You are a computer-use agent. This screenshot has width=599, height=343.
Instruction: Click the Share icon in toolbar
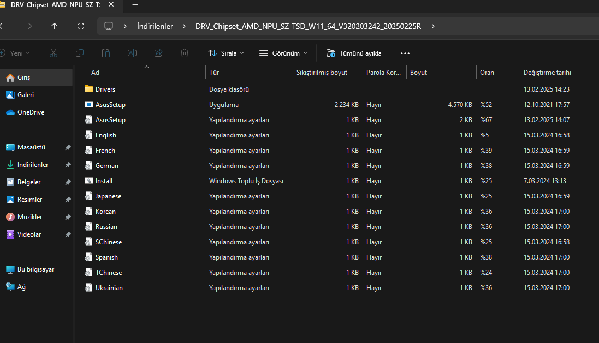[x=158, y=53]
